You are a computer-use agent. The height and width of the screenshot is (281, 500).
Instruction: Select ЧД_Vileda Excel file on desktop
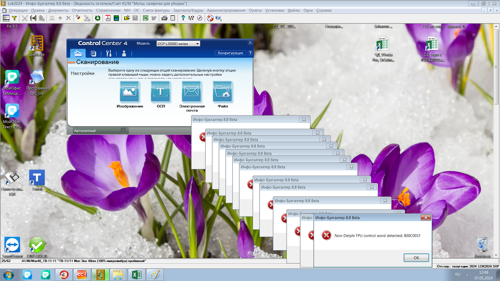tap(383, 49)
